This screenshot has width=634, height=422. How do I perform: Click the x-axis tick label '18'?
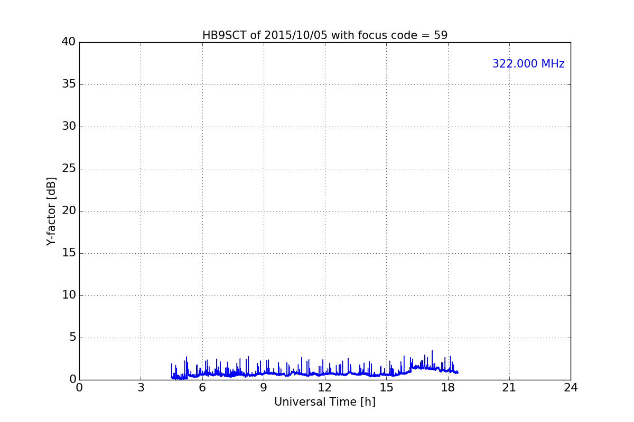pyautogui.click(x=448, y=388)
